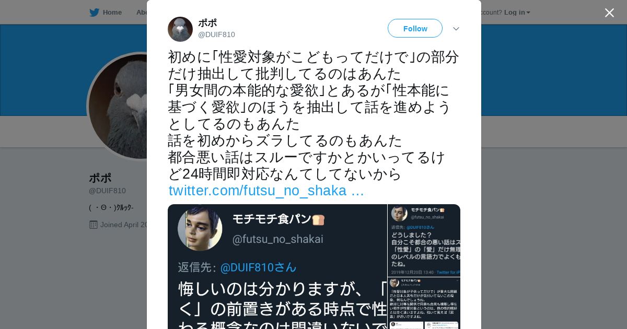Click the Joined April calendar icon
Viewport: 627px width, 329px height.
[x=94, y=225]
